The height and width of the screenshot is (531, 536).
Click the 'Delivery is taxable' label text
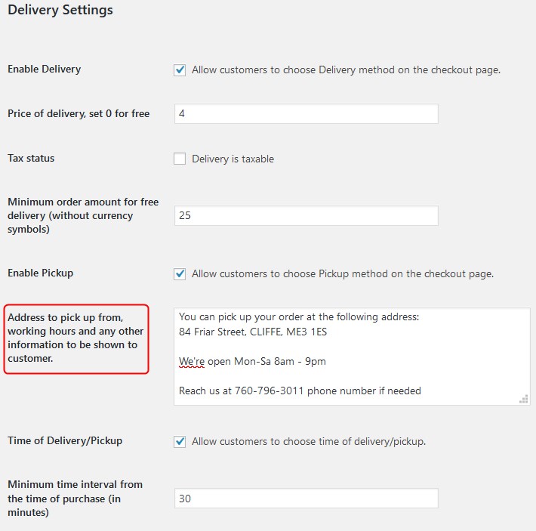coord(233,159)
